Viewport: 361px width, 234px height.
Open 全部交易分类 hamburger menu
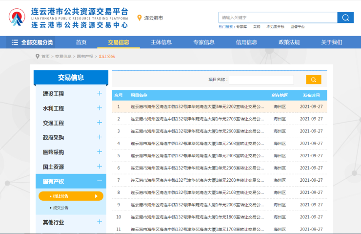point(15,43)
